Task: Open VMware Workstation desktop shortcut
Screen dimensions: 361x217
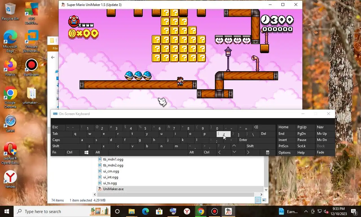Action: tap(31, 41)
